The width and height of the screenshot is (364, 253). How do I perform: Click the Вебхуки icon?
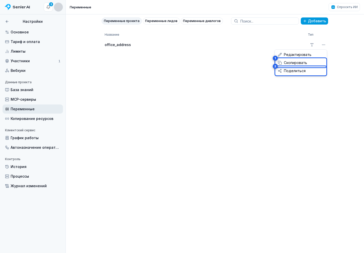coord(7,71)
